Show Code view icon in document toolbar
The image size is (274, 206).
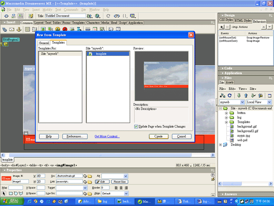[x=6, y=16]
